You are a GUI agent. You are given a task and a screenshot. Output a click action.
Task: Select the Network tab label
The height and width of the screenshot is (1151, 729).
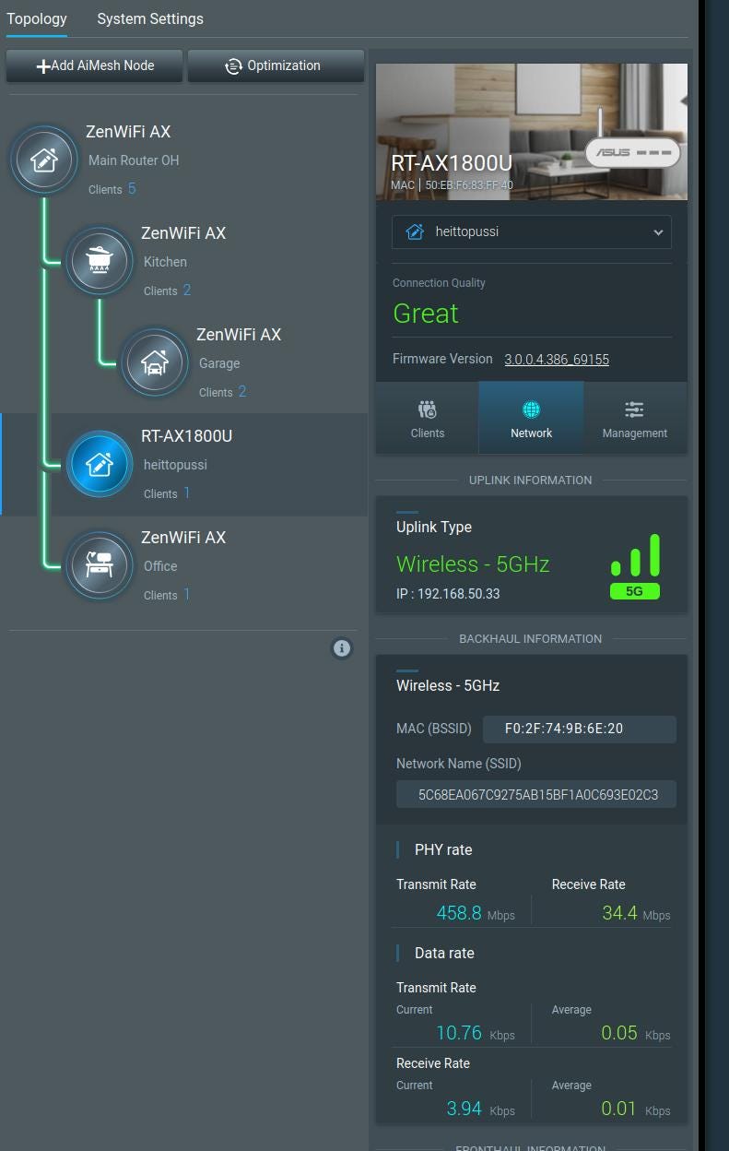click(532, 433)
